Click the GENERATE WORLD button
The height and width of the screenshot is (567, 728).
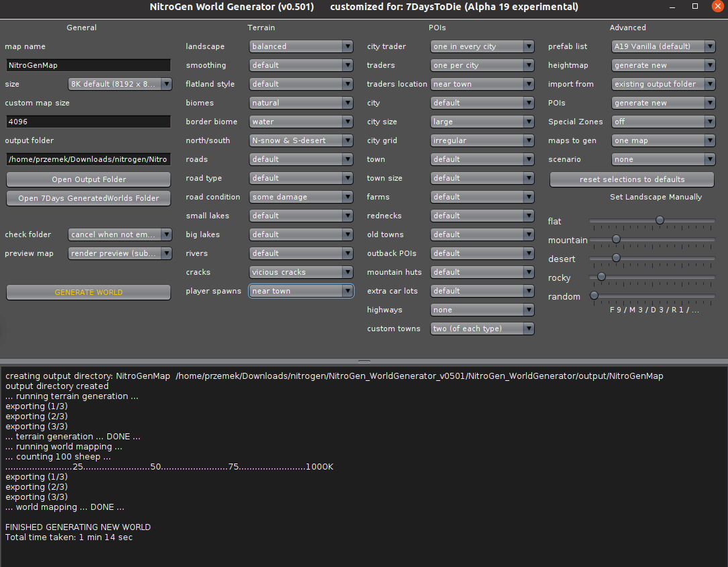[x=88, y=292]
